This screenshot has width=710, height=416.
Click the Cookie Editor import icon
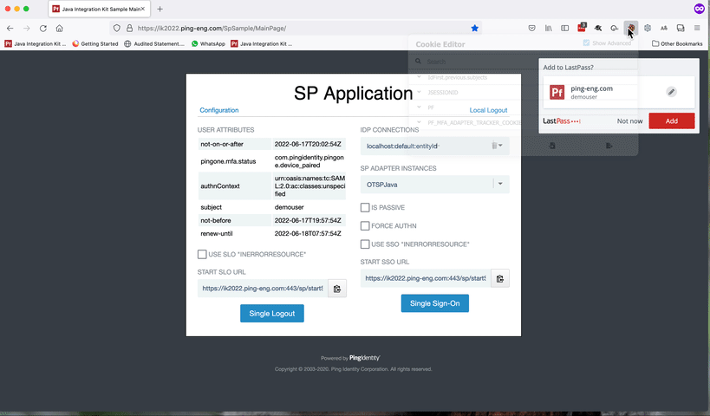click(x=552, y=146)
